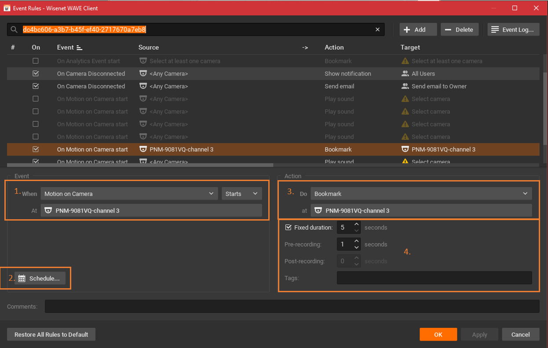Screen dimensions: 548x348
Task: Delete the selected rule
Action: pos(460,29)
